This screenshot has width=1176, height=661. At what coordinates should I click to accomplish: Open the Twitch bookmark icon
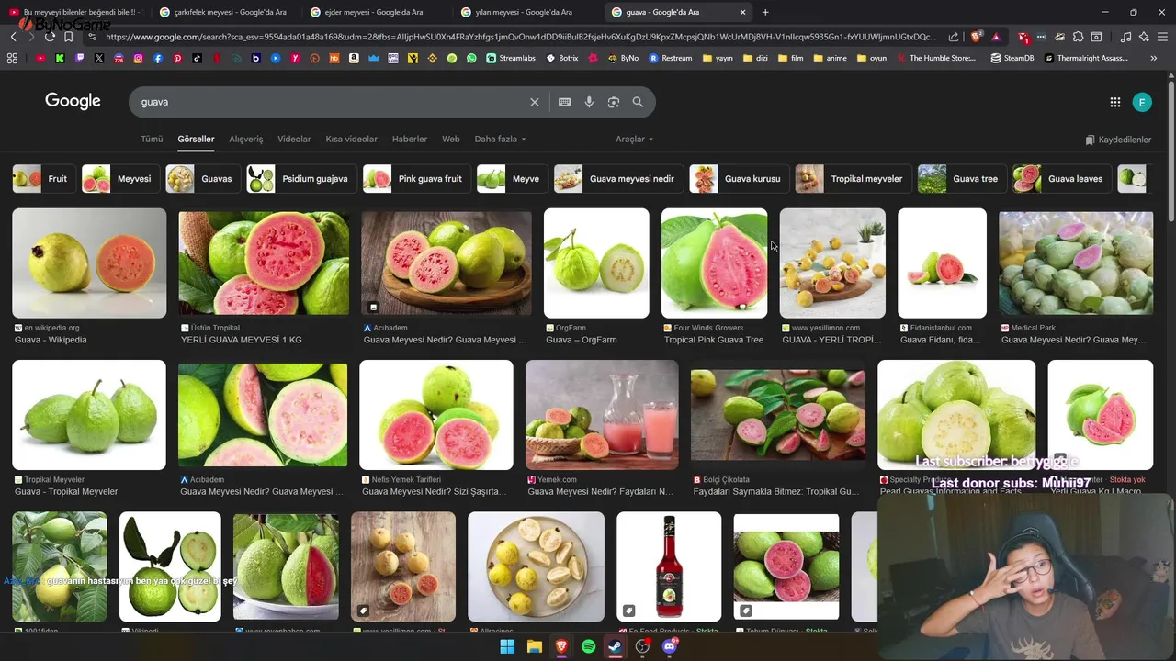point(80,58)
